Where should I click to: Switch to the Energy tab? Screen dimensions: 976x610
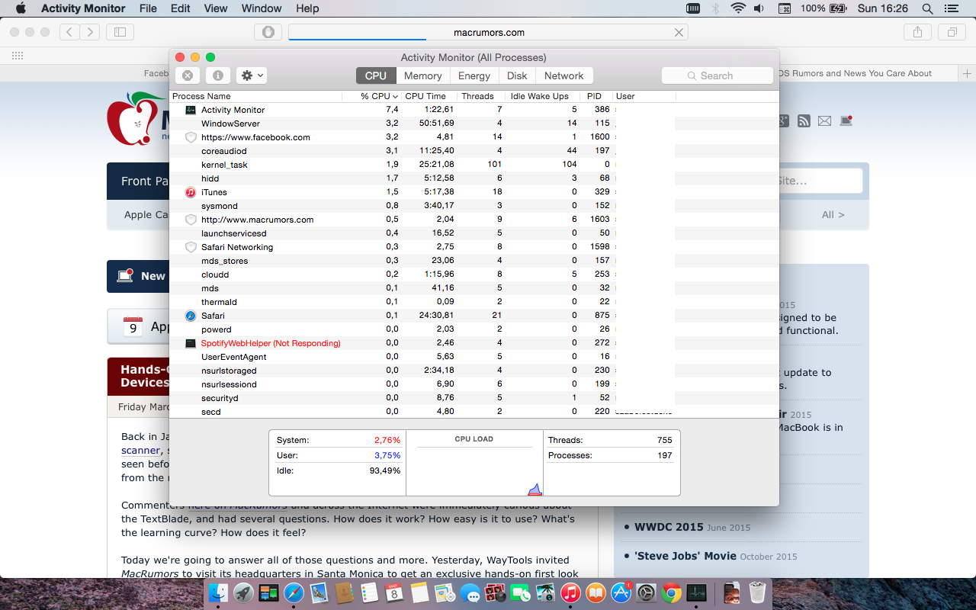(474, 75)
